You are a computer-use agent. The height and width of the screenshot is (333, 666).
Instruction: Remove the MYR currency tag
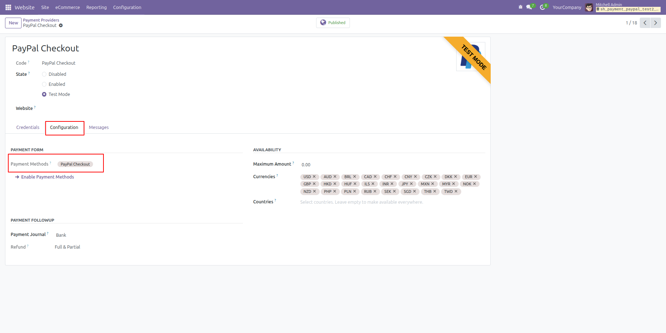pos(453,184)
